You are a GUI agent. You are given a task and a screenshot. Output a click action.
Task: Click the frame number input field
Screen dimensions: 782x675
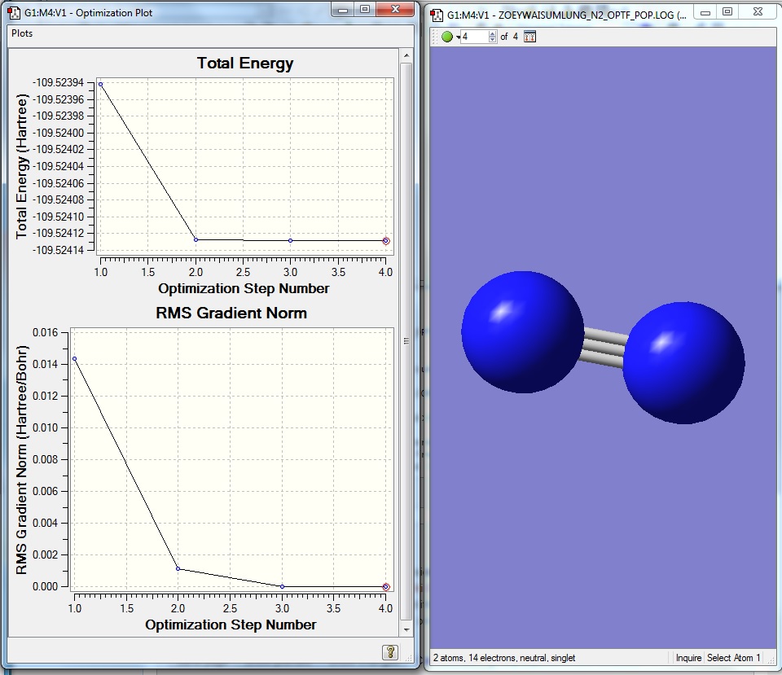pyautogui.click(x=474, y=37)
